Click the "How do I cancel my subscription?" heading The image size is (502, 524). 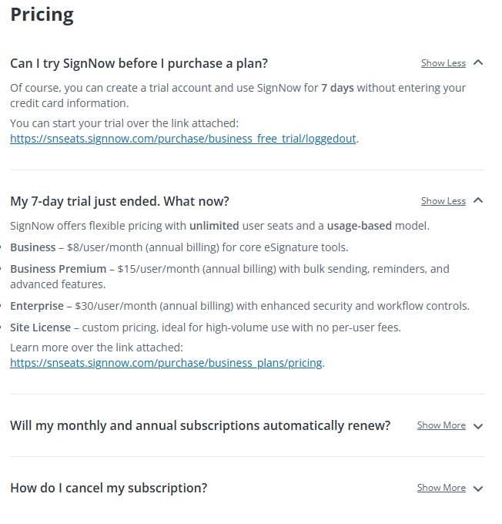(x=109, y=489)
